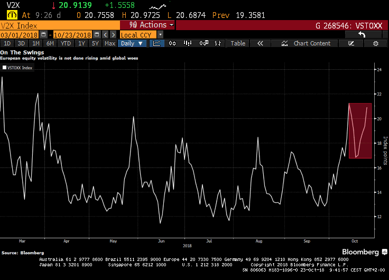Click the mini sparkline in the quote header

coord(158,7)
